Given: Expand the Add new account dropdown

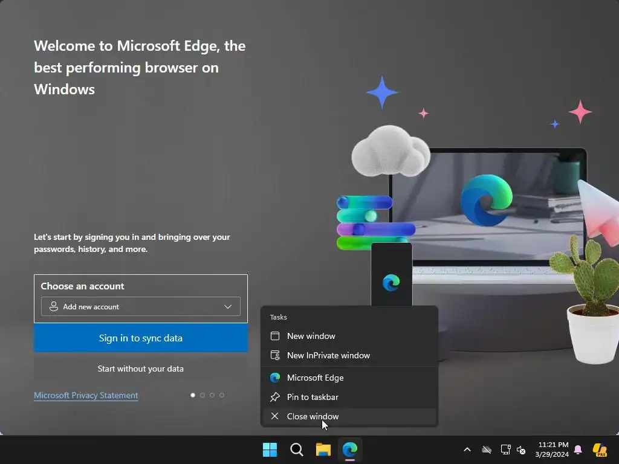Looking at the screenshot, I should click(x=140, y=306).
